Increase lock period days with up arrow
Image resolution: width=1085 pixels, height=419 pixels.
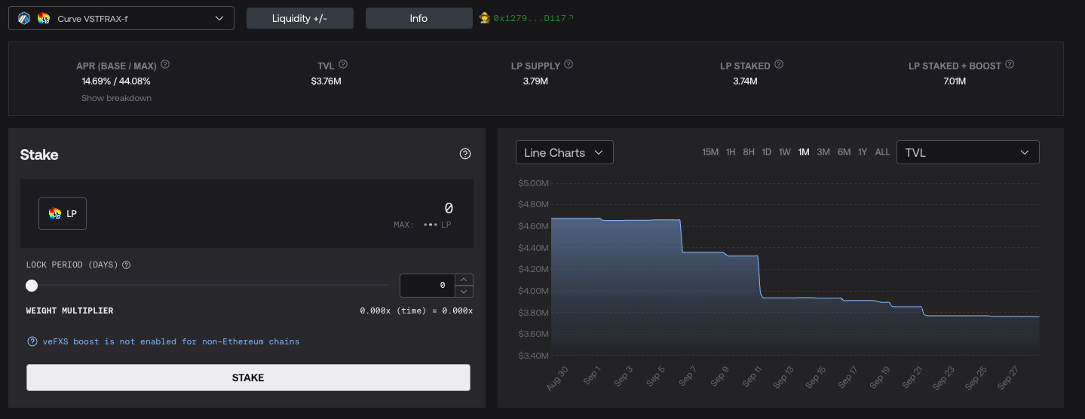click(x=464, y=280)
